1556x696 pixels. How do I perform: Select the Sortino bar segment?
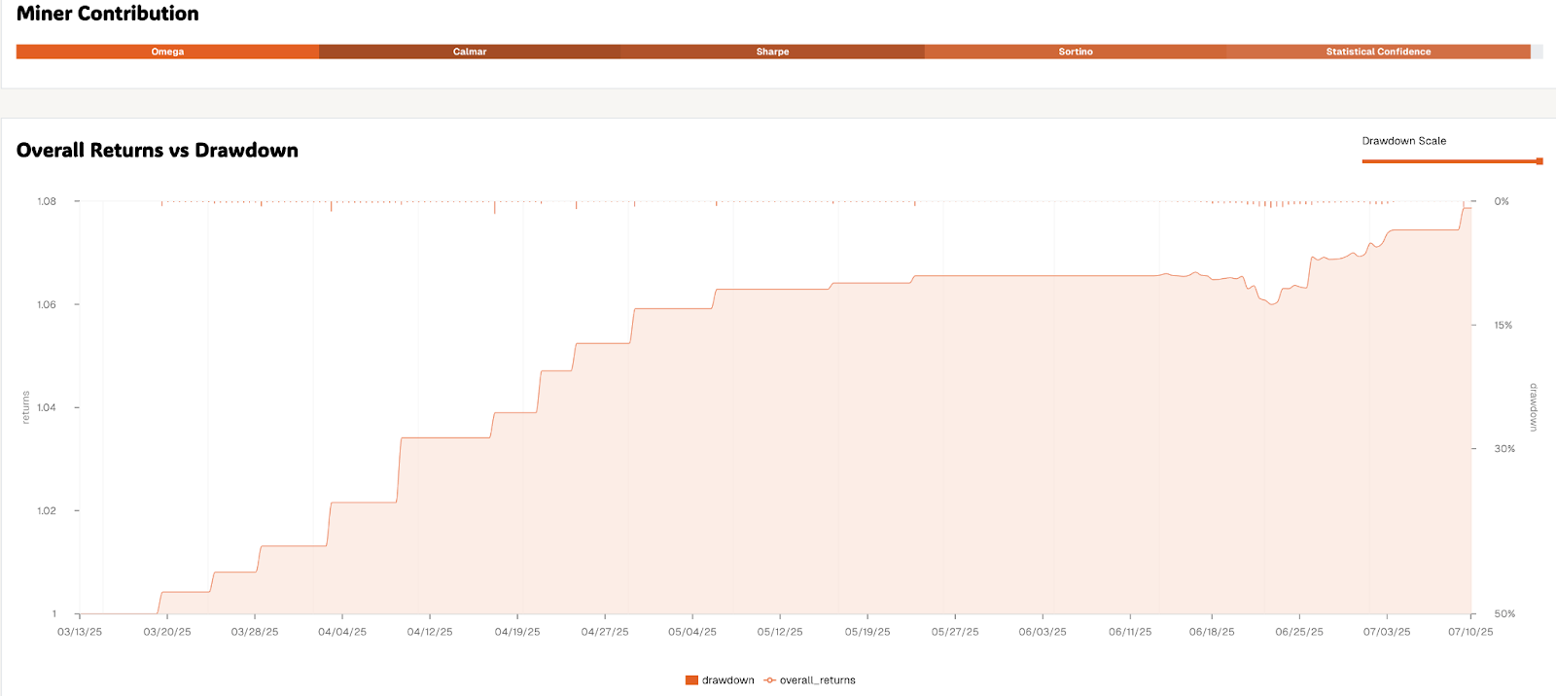tap(1076, 52)
